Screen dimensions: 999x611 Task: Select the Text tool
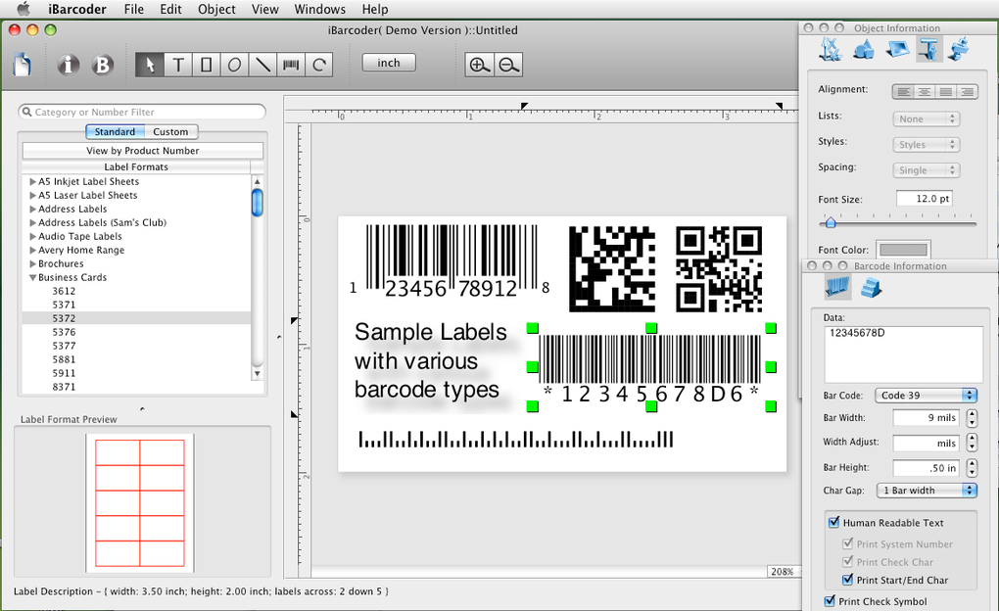178,65
